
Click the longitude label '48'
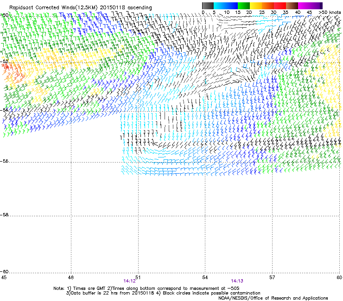(x=70, y=277)
